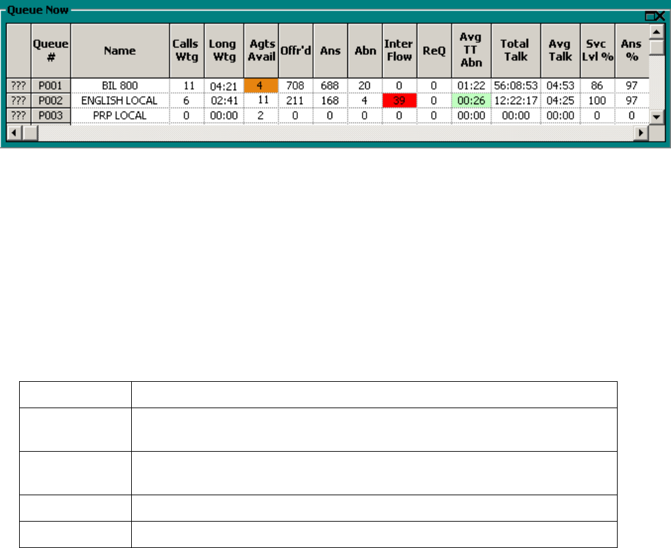Click the vertical scrollbar up arrow
The image size is (671, 548).
[656, 32]
